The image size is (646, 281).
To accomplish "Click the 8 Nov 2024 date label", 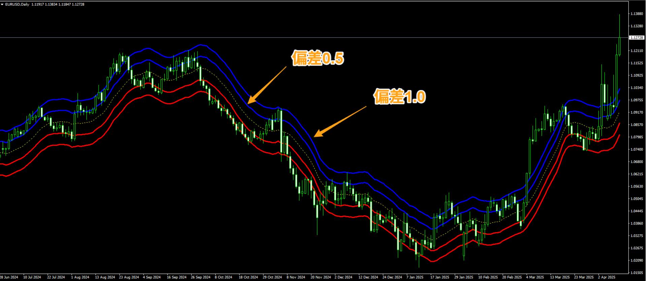I will click(296, 278).
